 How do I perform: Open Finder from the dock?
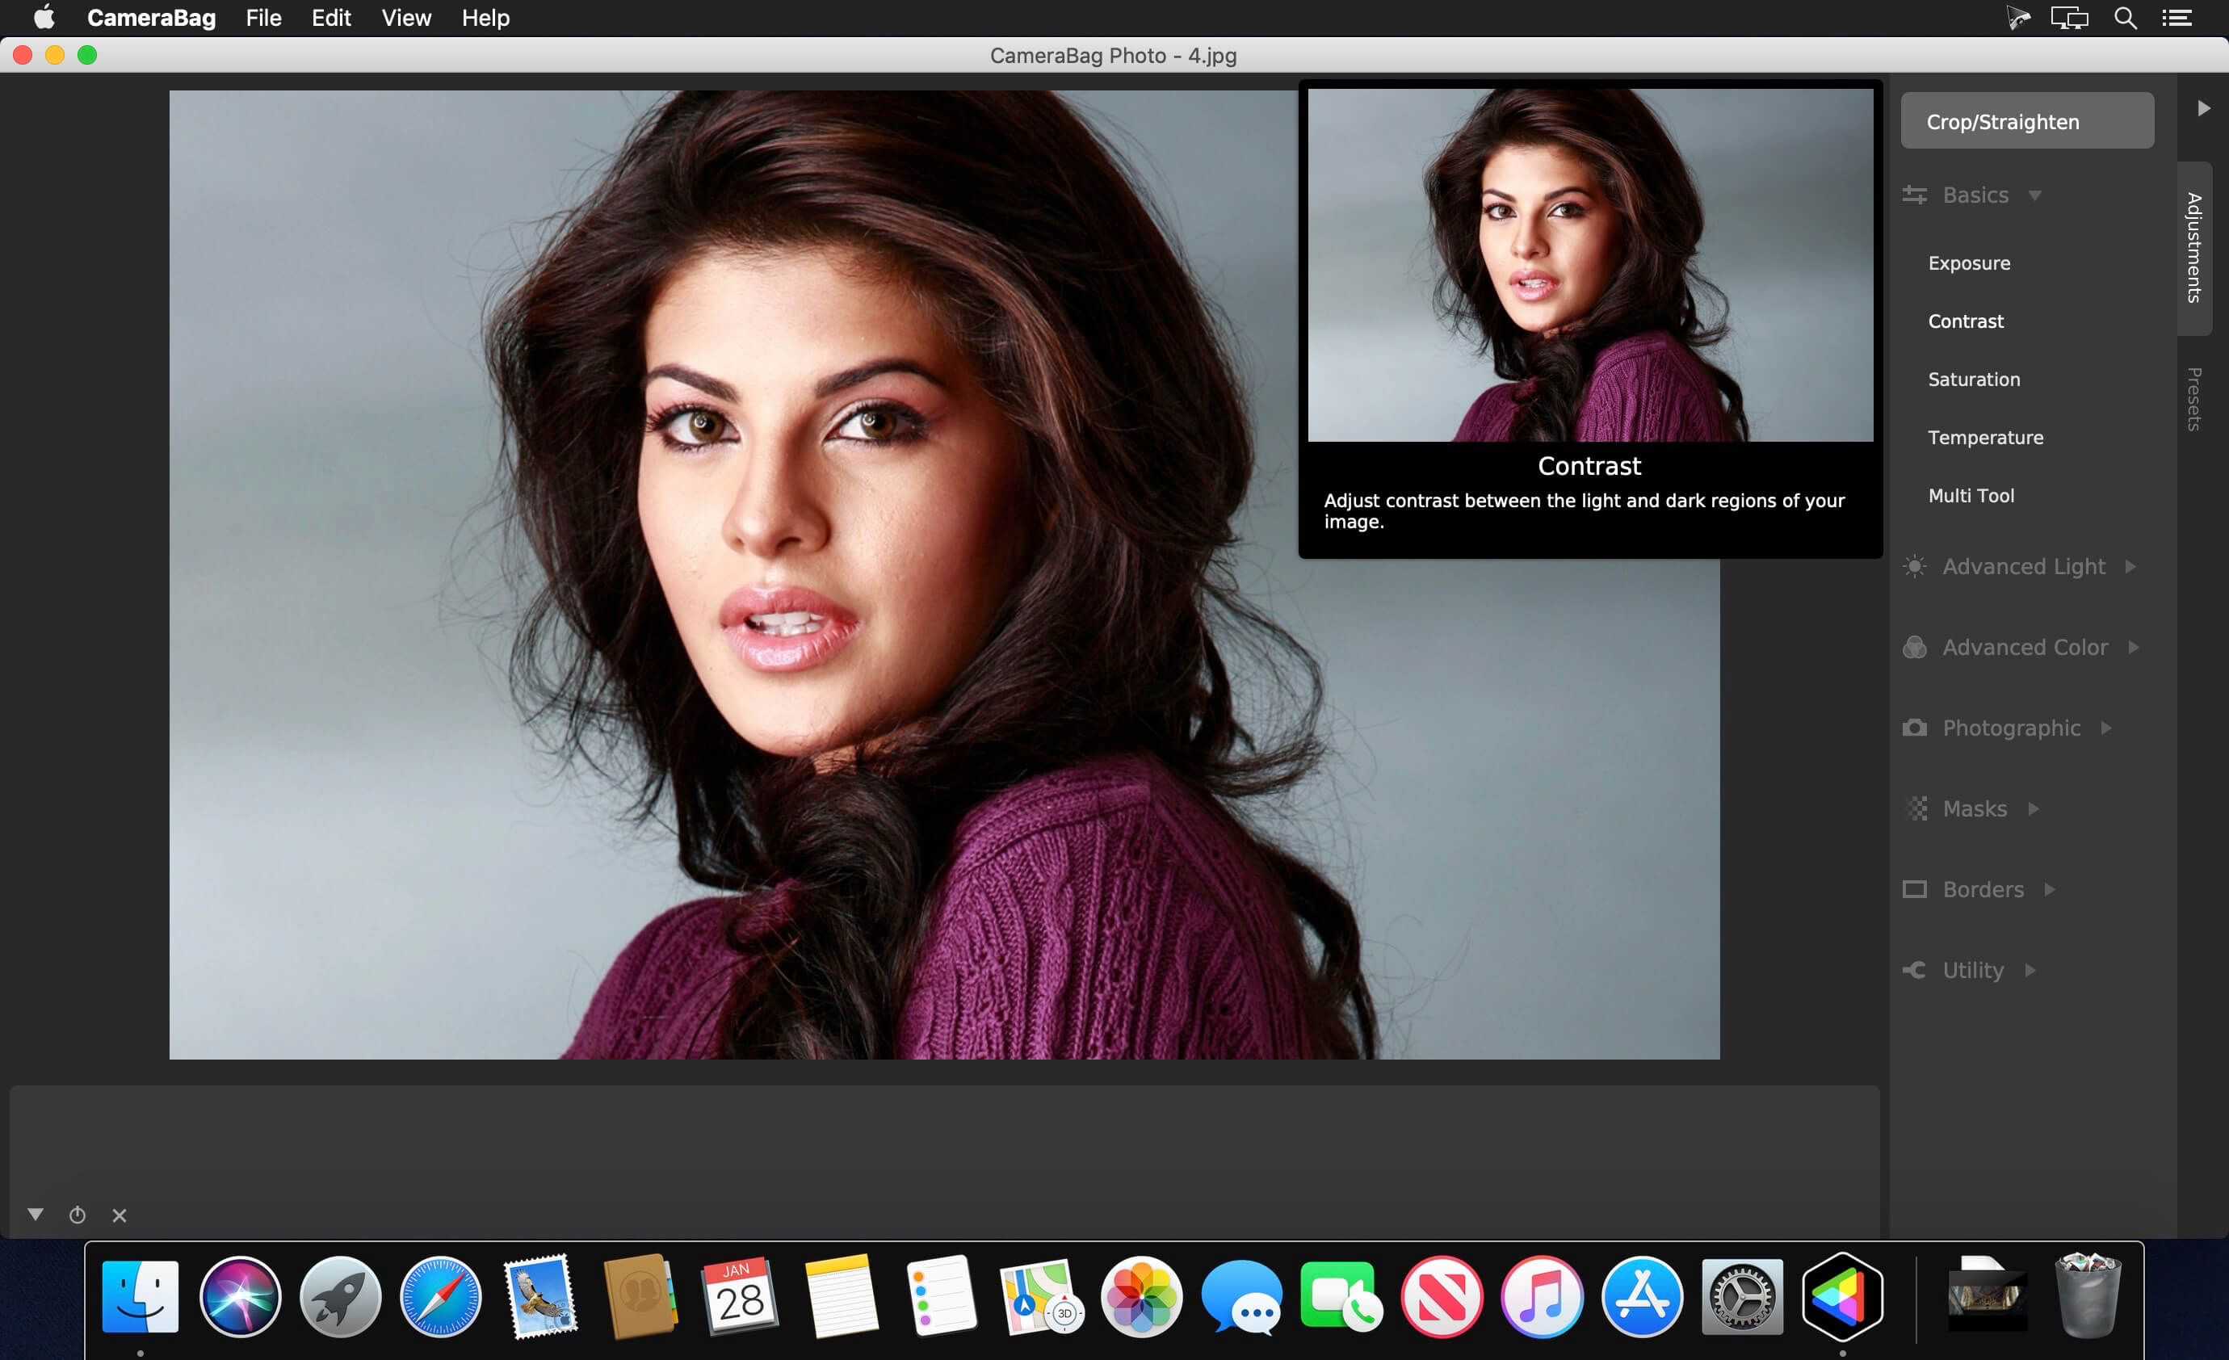141,1295
